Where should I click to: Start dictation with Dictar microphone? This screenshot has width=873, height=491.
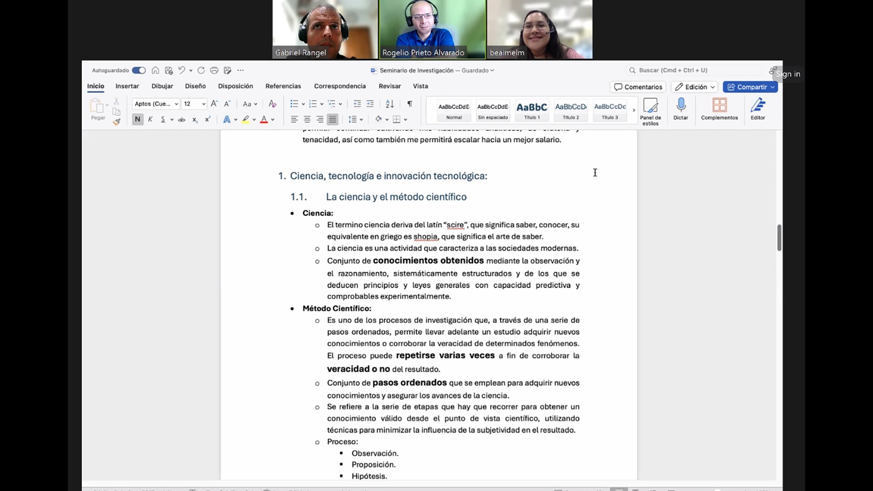pyautogui.click(x=681, y=109)
